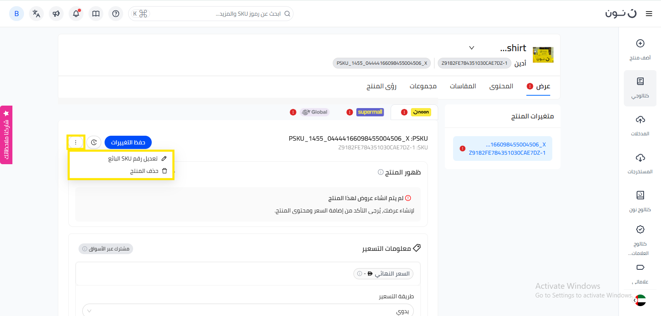The height and width of the screenshot is (316, 661).
Task: Expand the country flag selector
Action: coord(640,300)
